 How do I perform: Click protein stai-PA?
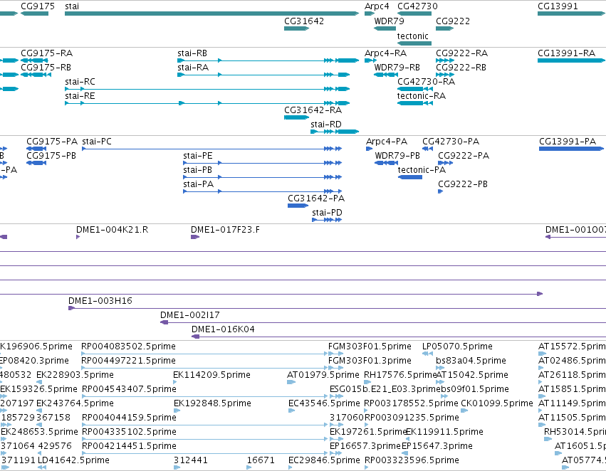(x=263, y=191)
